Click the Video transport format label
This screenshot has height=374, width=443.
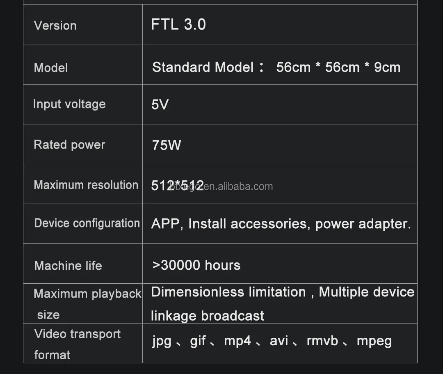(78, 344)
